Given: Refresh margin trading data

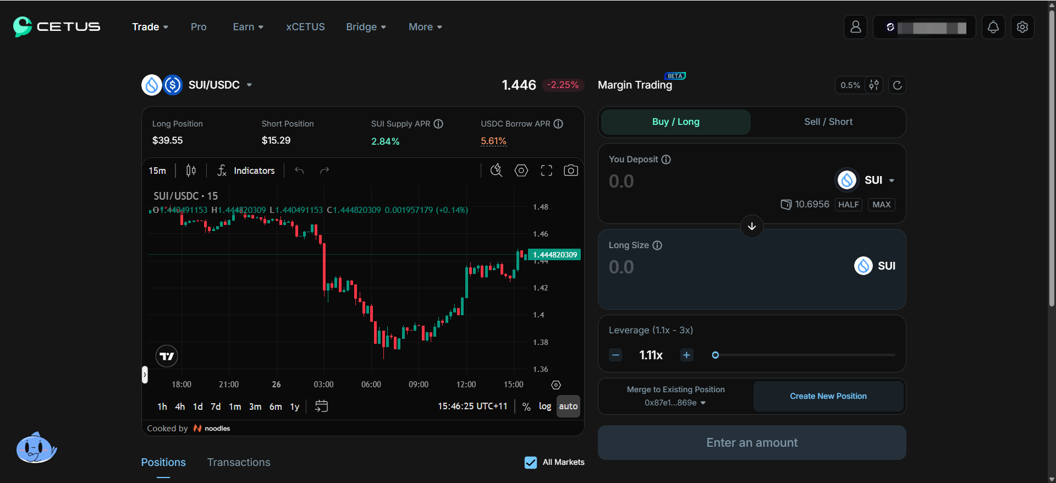Looking at the screenshot, I should [x=897, y=85].
